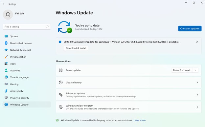The width and height of the screenshot is (205, 127).
Task: Click 'Get preview builds of Windows' description
Action: tap(102, 109)
